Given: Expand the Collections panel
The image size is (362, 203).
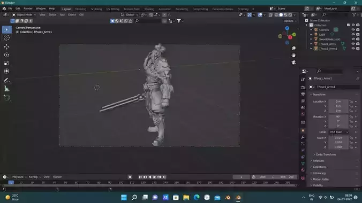Looking at the screenshot, I should tap(319, 167).
